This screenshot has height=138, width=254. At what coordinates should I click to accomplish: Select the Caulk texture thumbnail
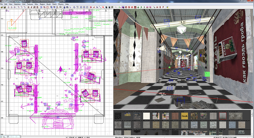coord(185,116)
